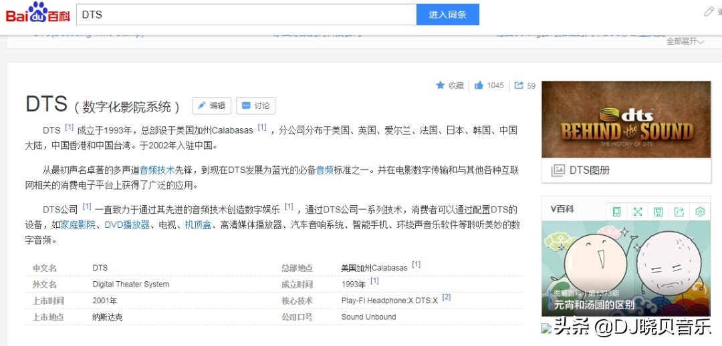
Task: Open the 元宵和汤圆的区别 video thumbnail
Action: click(x=626, y=269)
